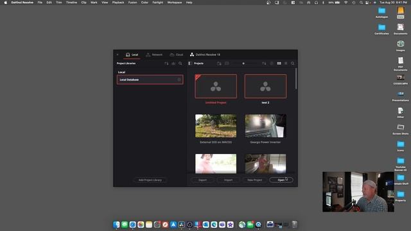Switch to the Cloud libraries tab
This screenshot has height=231, width=411.
[177, 55]
